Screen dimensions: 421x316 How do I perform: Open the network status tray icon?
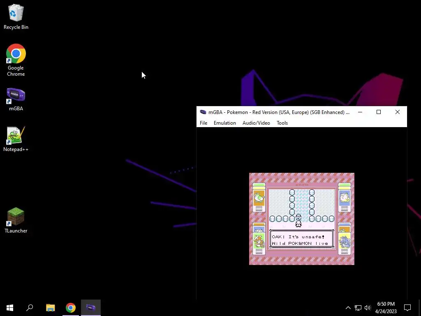pyautogui.click(x=358, y=308)
